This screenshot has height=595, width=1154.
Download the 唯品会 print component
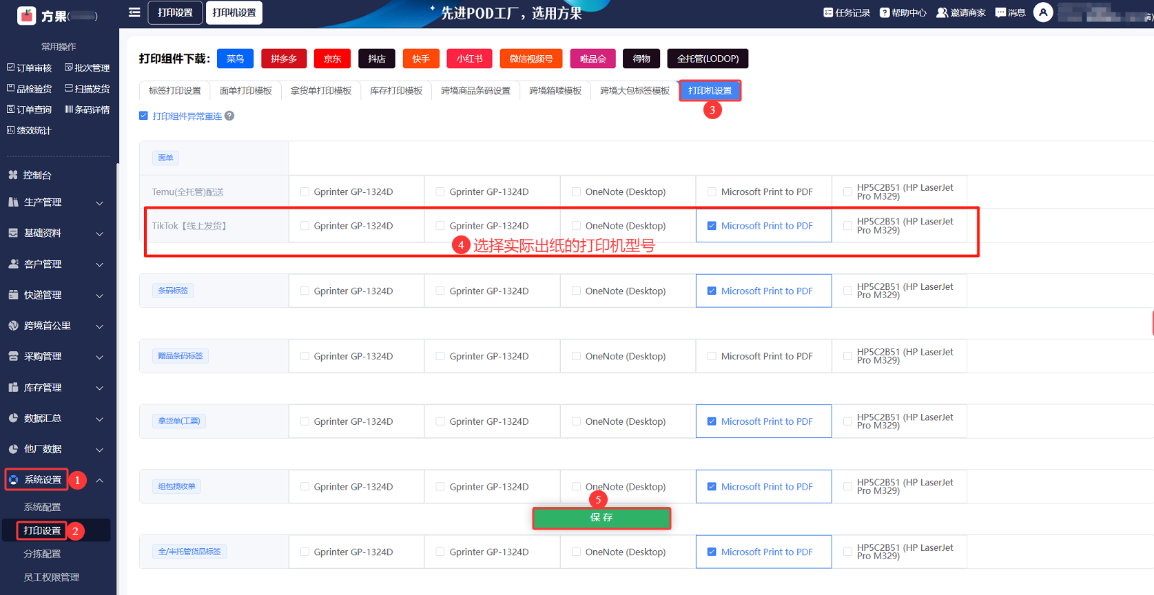[593, 59]
